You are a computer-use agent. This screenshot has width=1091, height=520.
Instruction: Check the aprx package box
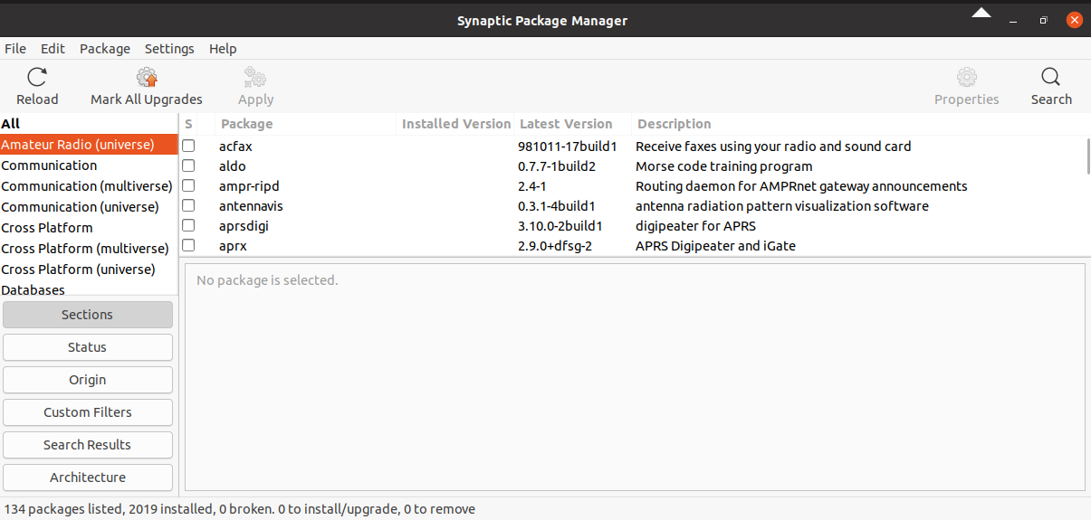188,246
